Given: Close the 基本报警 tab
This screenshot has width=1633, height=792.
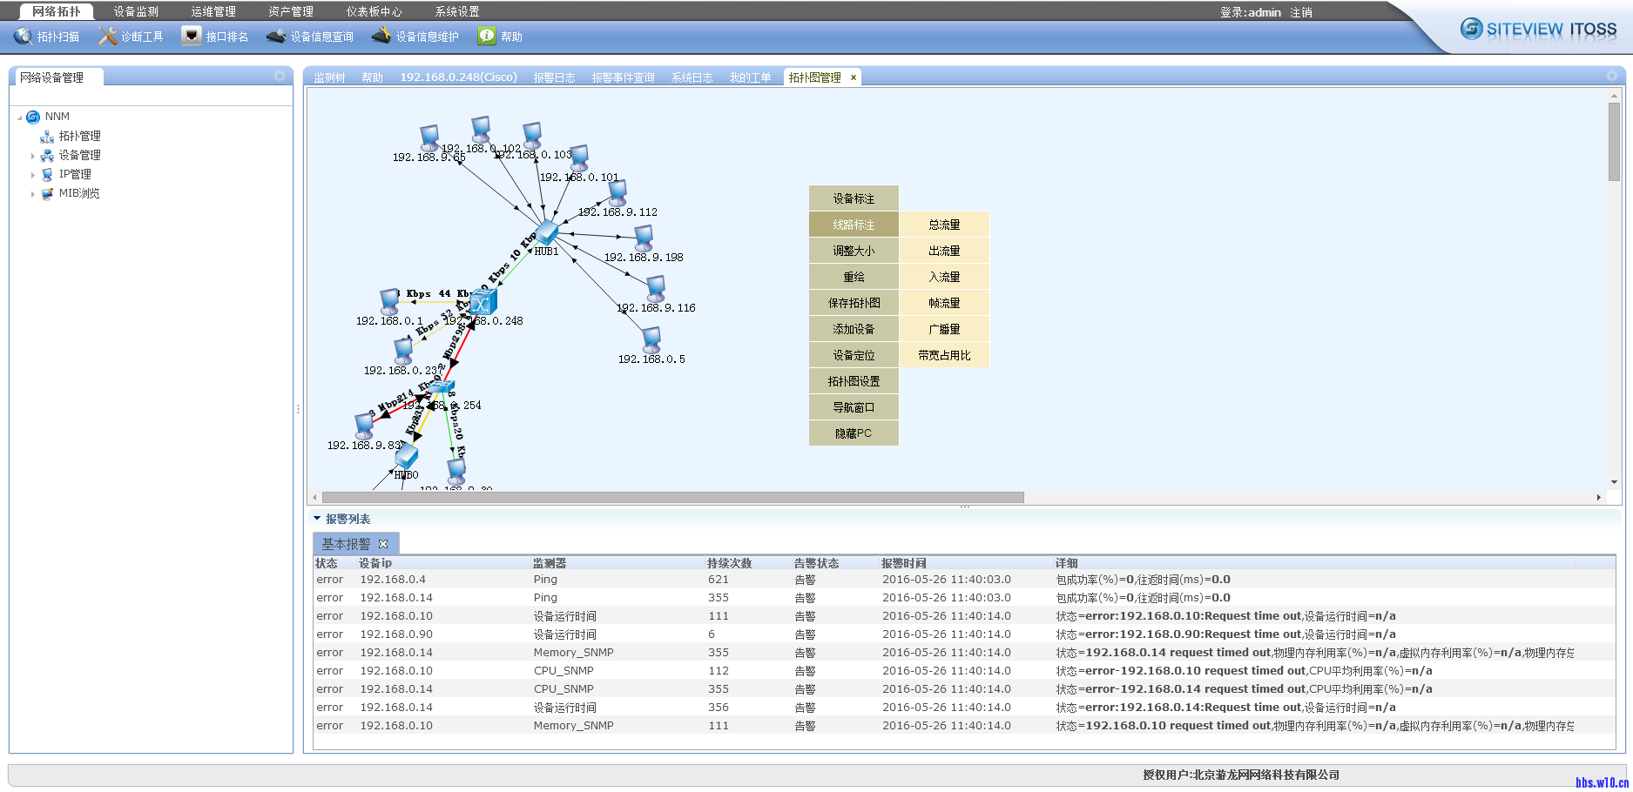Looking at the screenshot, I should point(383,544).
